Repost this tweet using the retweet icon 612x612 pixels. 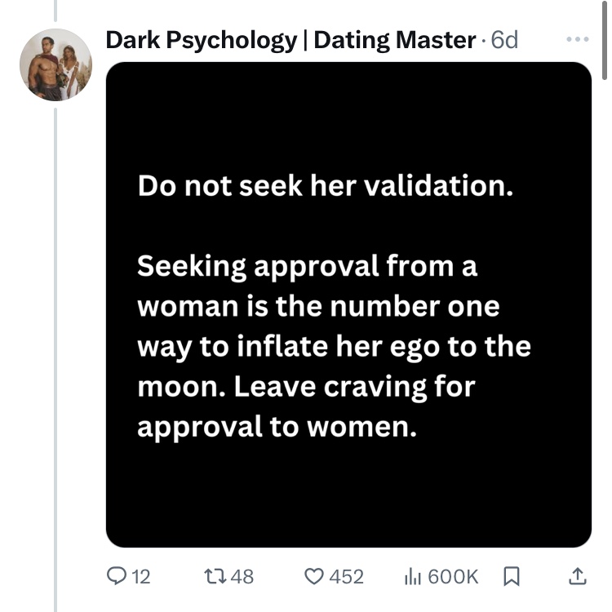coord(214,576)
